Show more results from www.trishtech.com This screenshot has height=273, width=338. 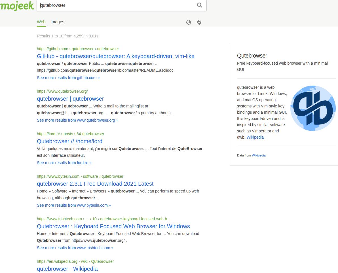click(75, 248)
